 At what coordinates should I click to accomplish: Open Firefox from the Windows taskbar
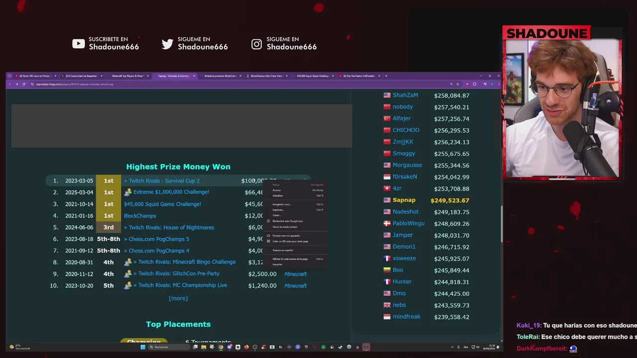tap(246, 347)
